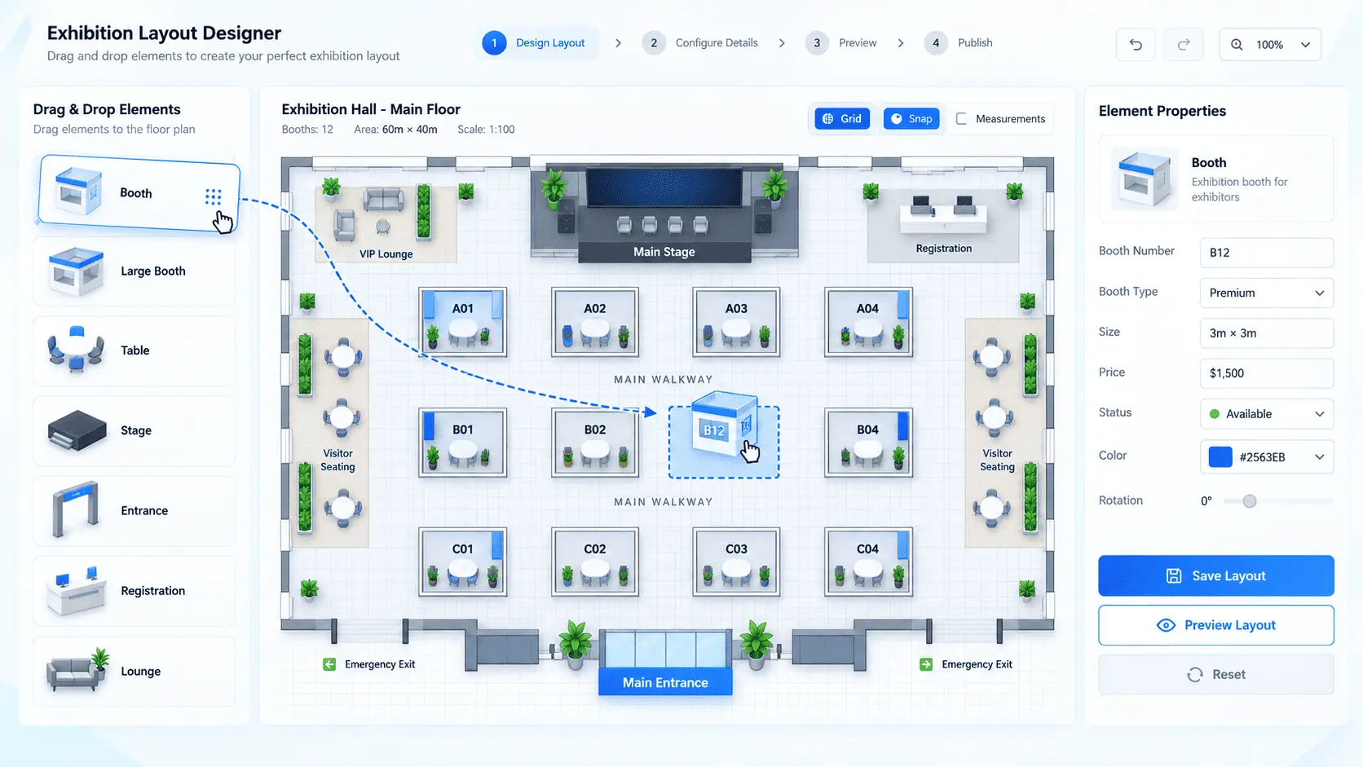Image resolution: width=1363 pixels, height=767 pixels.
Task: Select booth A01 on the floor plan
Action: pos(462,322)
